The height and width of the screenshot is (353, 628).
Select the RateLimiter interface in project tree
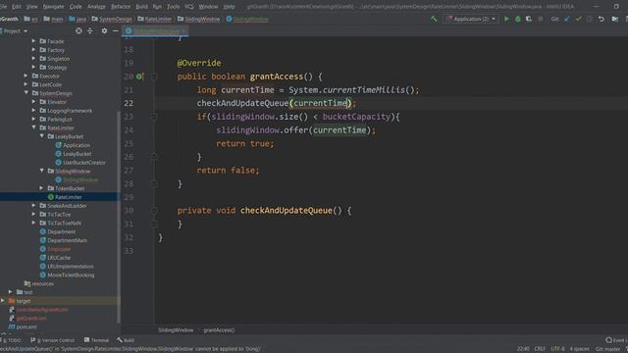coord(65,197)
